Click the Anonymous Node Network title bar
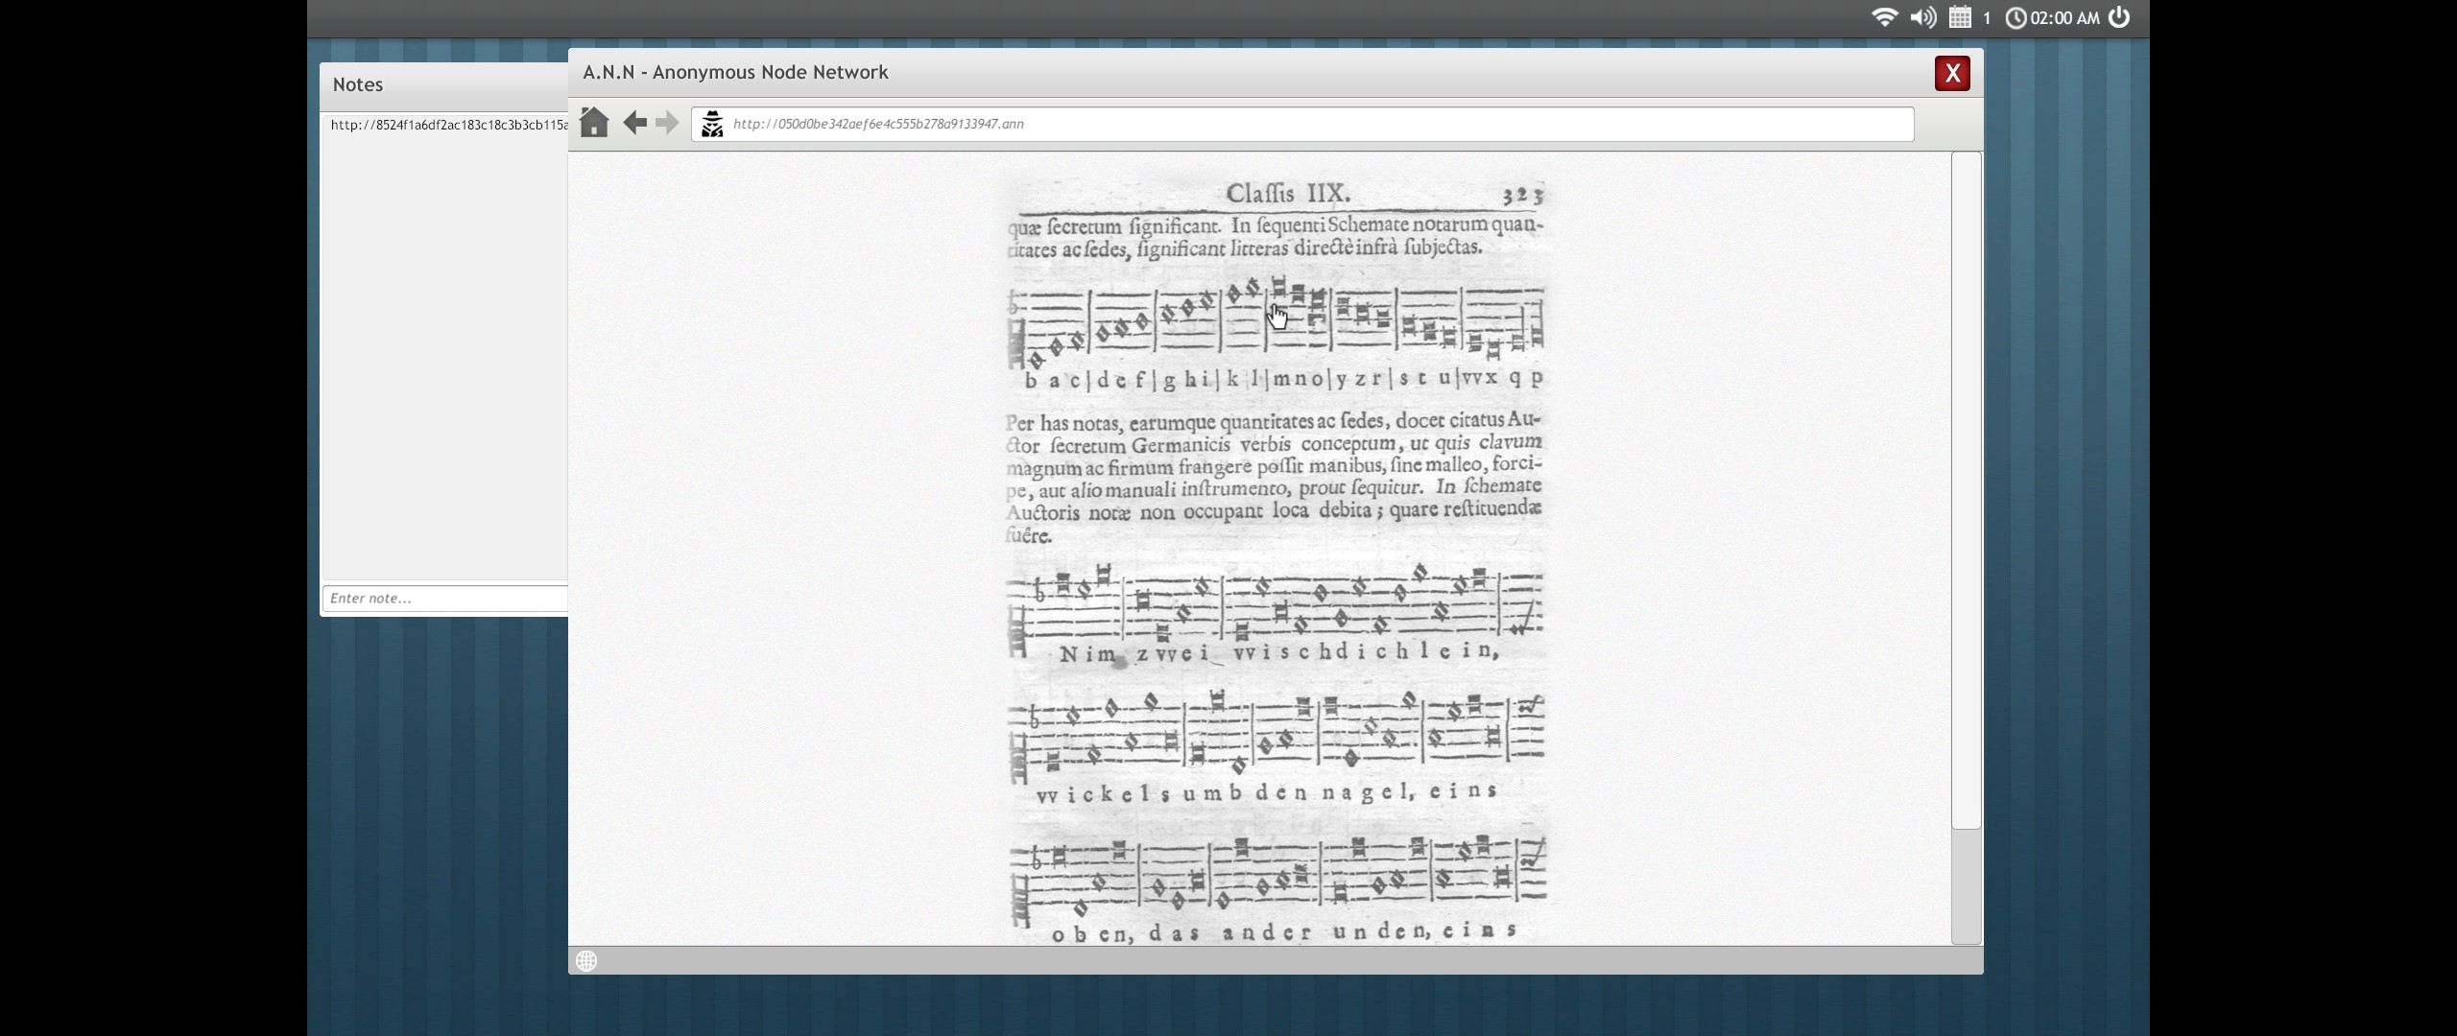This screenshot has width=2457, height=1036. (x=735, y=72)
